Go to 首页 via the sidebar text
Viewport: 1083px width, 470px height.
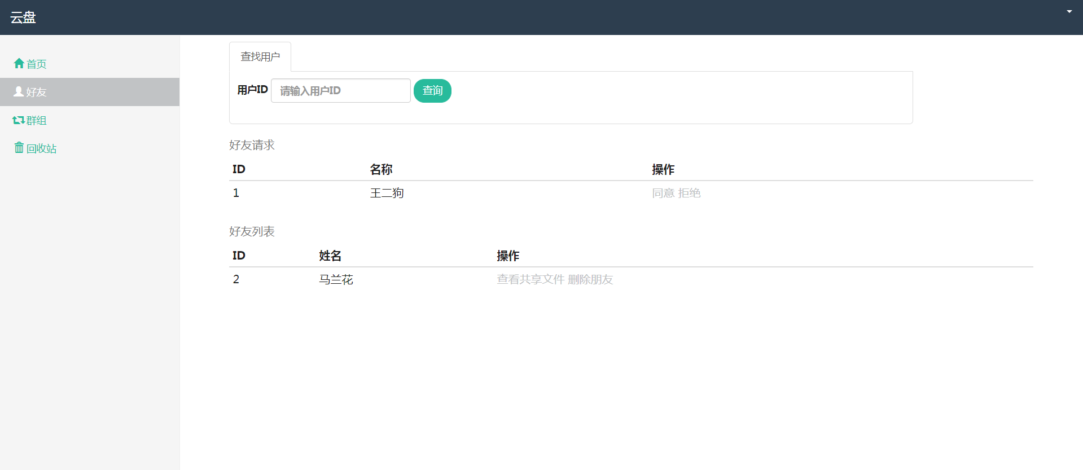click(37, 64)
